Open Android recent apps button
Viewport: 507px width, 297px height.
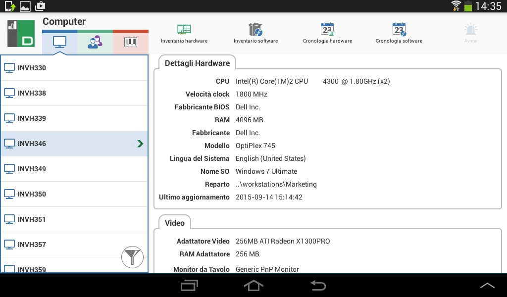tap(189, 286)
